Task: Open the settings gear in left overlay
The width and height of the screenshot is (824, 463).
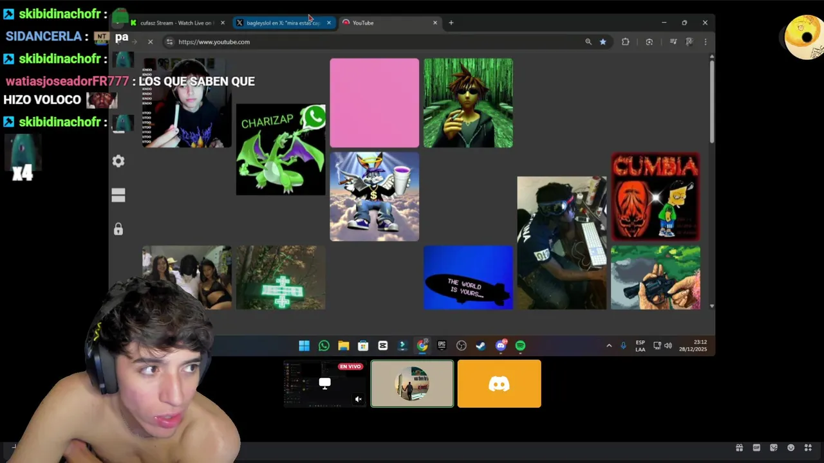Action: point(118,161)
